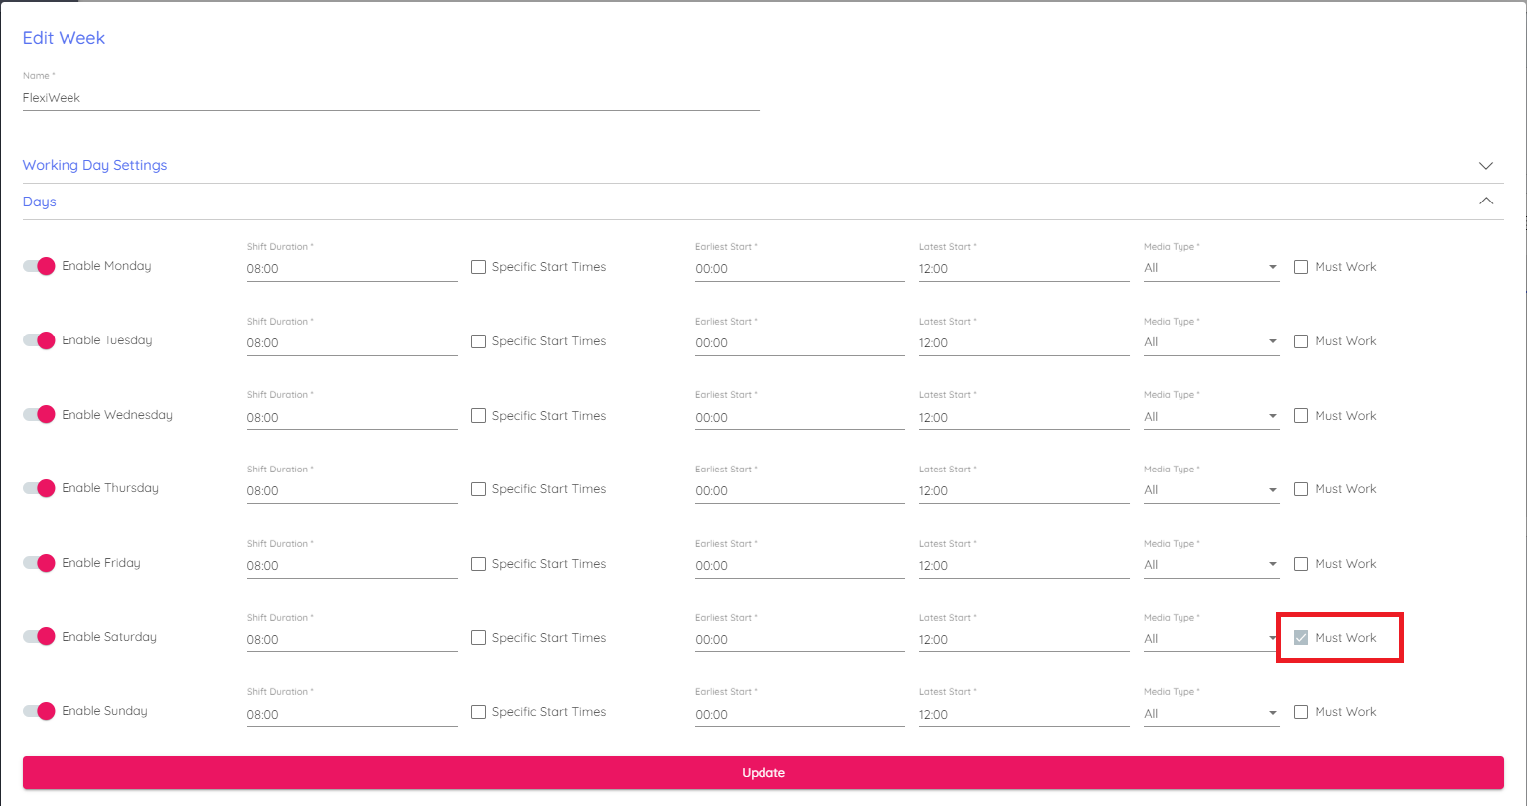This screenshot has height=806, width=1527.
Task: Disable the Enable Monday toggle
Action: coord(40,266)
